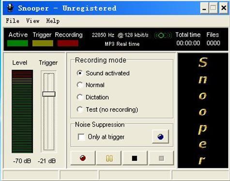Screen dimensions: 230x181
Task: Click the red Recording status indicator
Action: point(68,43)
